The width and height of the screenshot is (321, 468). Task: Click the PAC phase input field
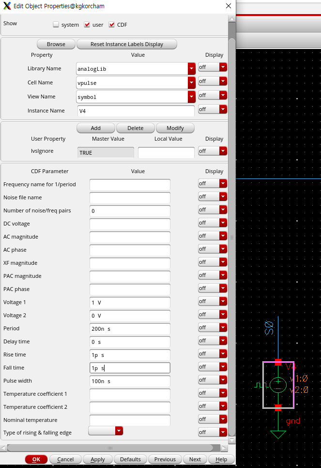click(130, 290)
